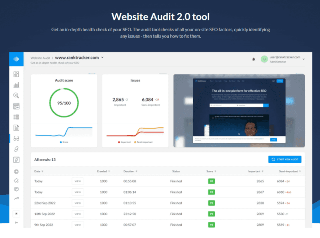Click the green user avatar circle
The height and width of the screenshot is (238, 320).
point(264,59)
